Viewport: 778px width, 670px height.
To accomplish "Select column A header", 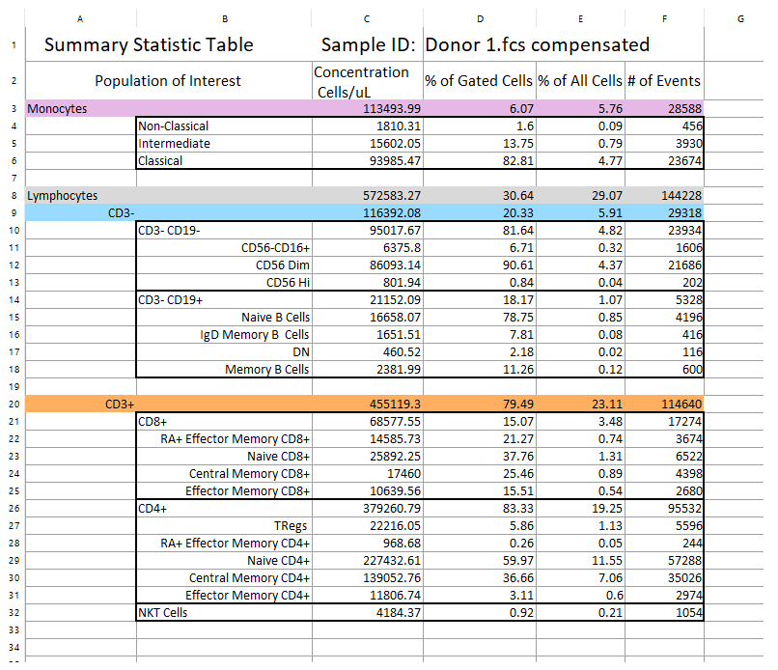I will 79,18.
